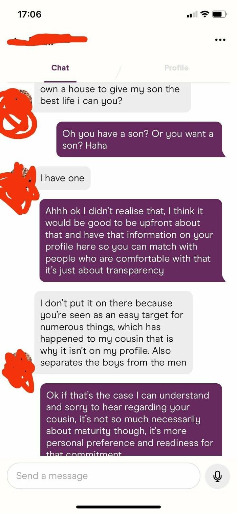The height and width of the screenshot is (513, 237).
Task: Tap the "I have one" message bubble
Action: [x=62, y=178]
